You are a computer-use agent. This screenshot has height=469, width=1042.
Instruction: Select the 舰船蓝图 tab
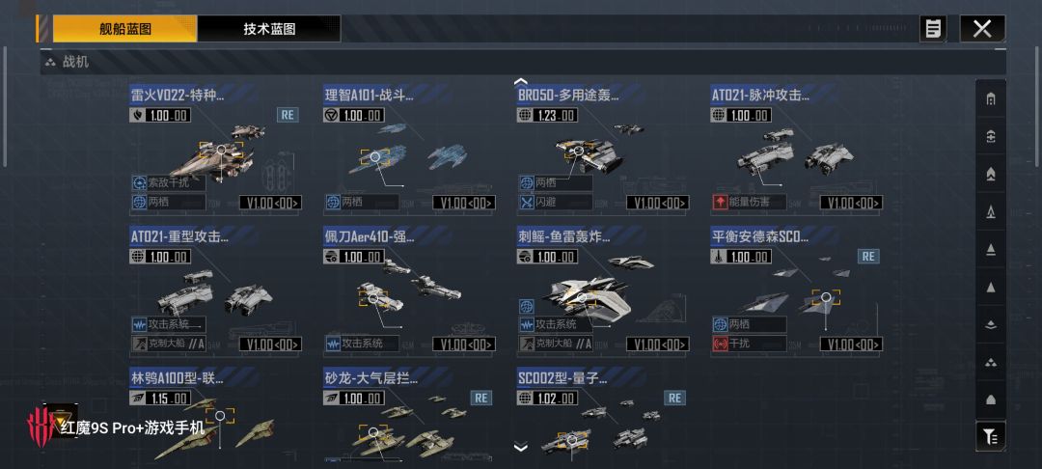click(x=125, y=29)
